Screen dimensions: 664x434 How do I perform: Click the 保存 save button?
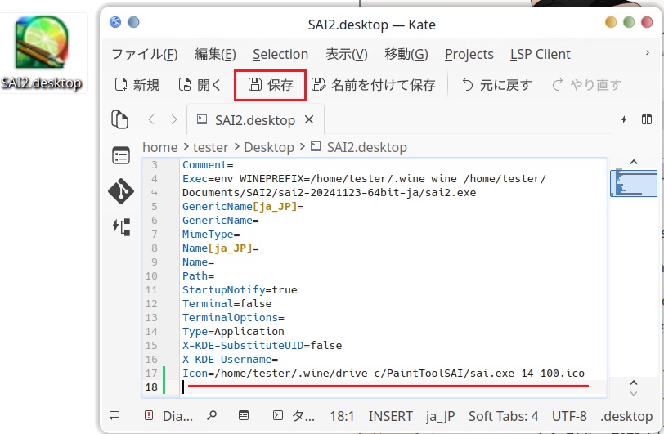point(271,85)
